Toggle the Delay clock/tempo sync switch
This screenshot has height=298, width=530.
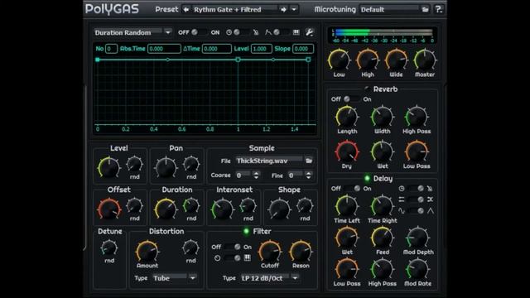416,188
